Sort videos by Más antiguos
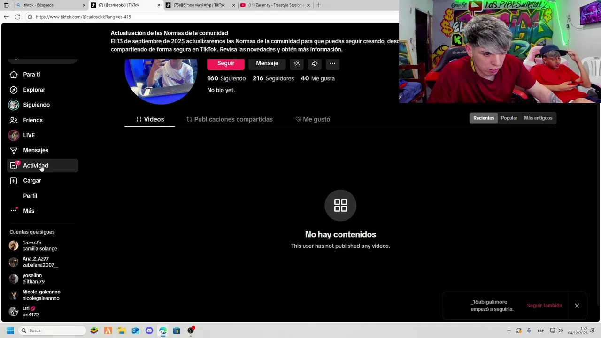 pos(538,118)
